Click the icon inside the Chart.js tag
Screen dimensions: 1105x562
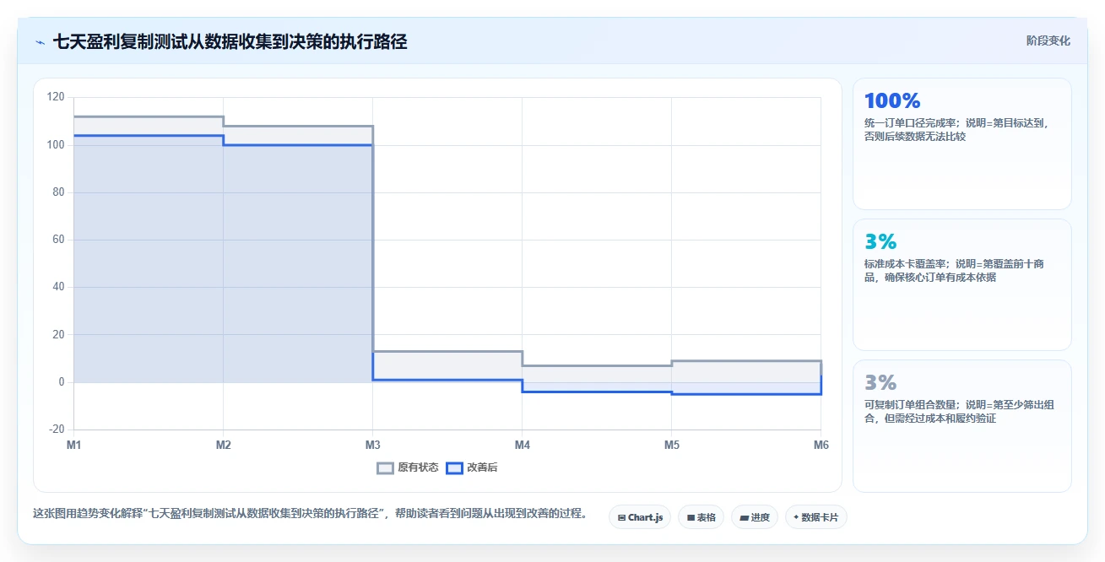[621, 517]
